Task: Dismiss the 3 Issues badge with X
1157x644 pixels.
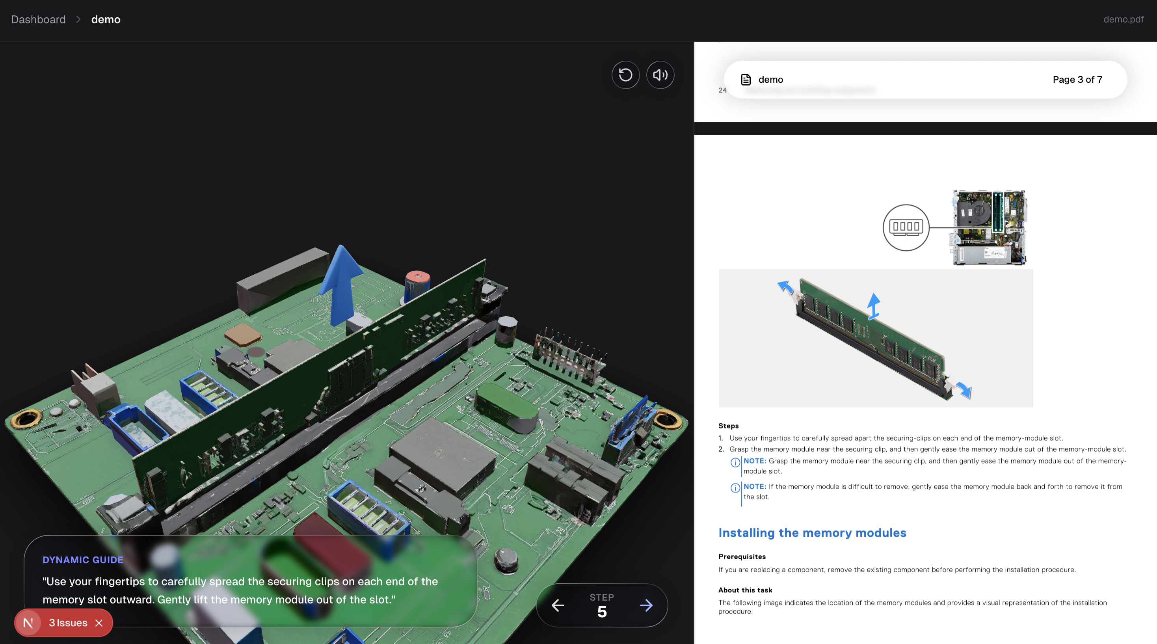Action: pos(99,623)
